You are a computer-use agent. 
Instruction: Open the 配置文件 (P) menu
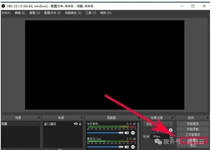click(52, 13)
